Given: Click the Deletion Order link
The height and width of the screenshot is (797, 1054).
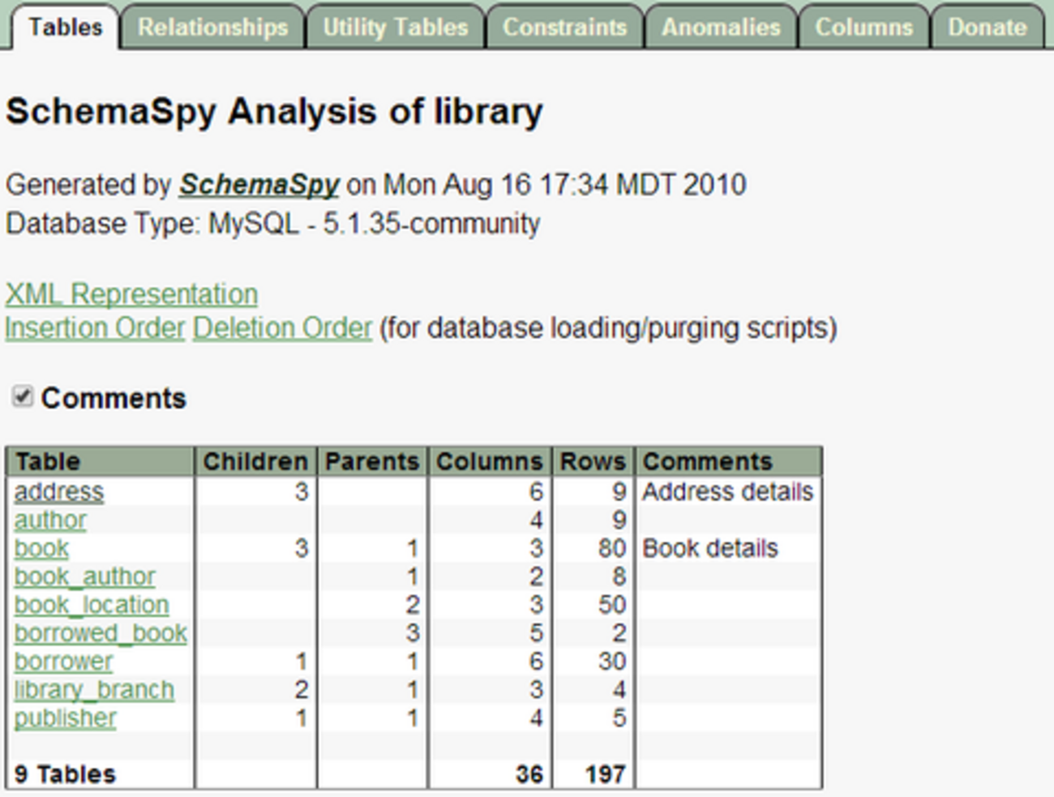Looking at the screenshot, I should pyautogui.click(x=282, y=328).
